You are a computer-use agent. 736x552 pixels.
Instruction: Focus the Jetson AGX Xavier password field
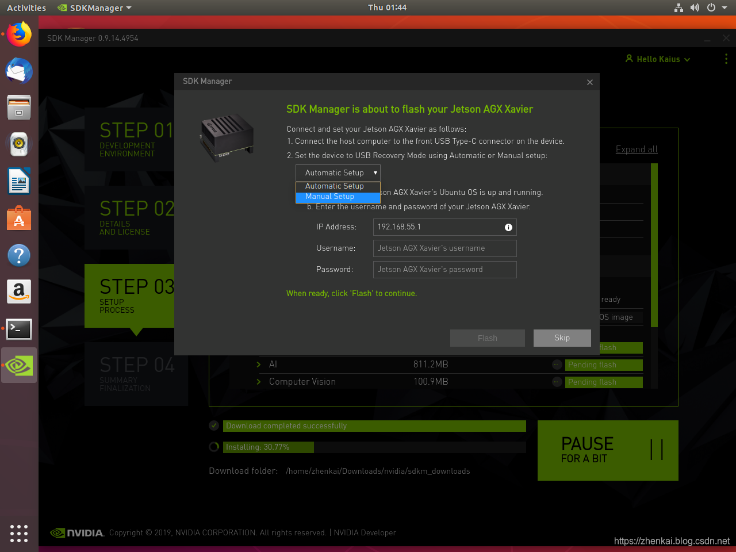coord(445,270)
